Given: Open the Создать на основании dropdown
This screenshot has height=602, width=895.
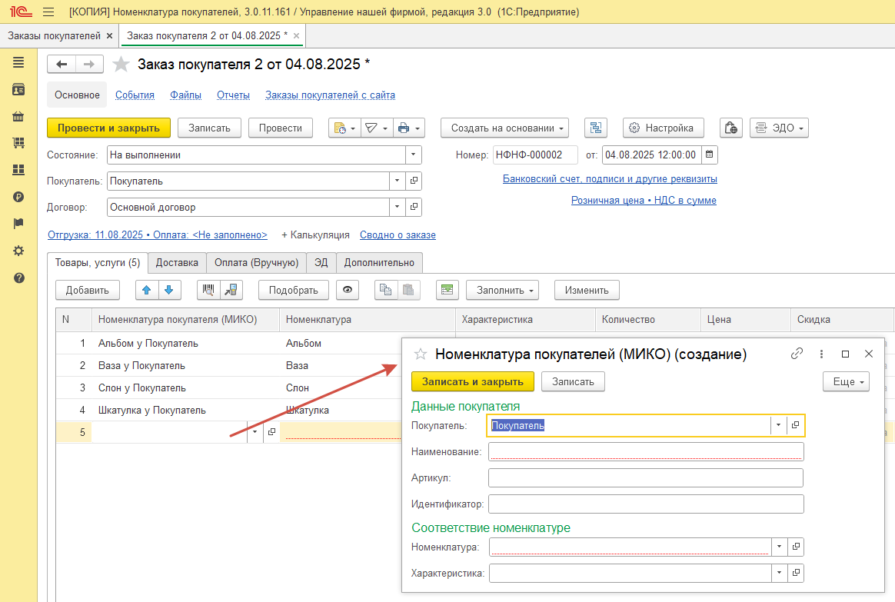Looking at the screenshot, I should (x=505, y=128).
